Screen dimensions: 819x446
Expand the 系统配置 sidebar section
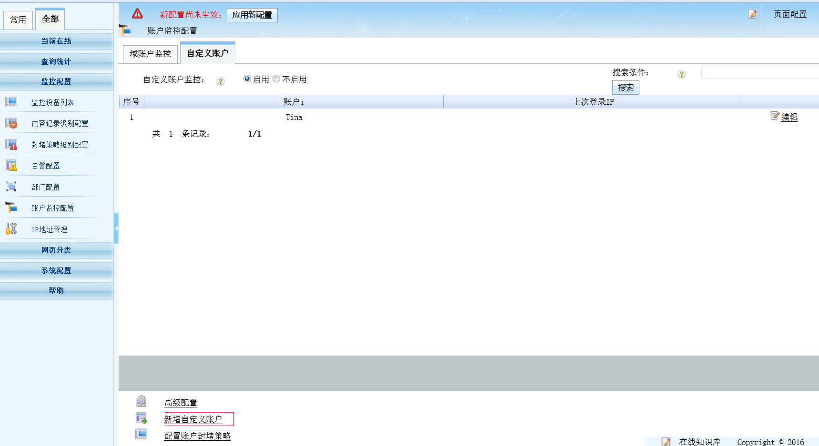tap(56, 270)
